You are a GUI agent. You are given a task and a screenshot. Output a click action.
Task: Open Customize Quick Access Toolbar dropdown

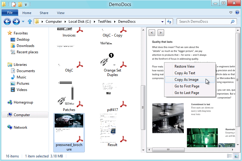26,5
